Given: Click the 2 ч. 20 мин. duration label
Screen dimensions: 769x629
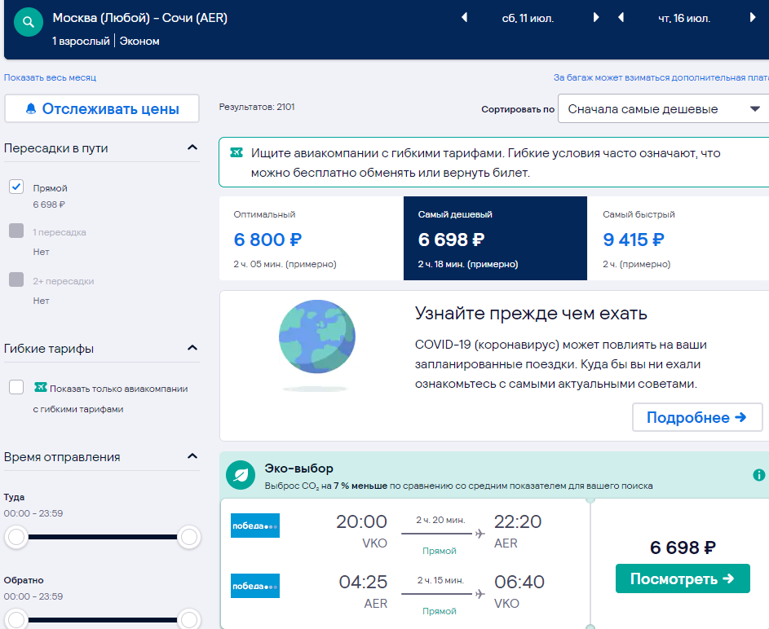Looking at the screenshot, I should click(x=440, y=520).
